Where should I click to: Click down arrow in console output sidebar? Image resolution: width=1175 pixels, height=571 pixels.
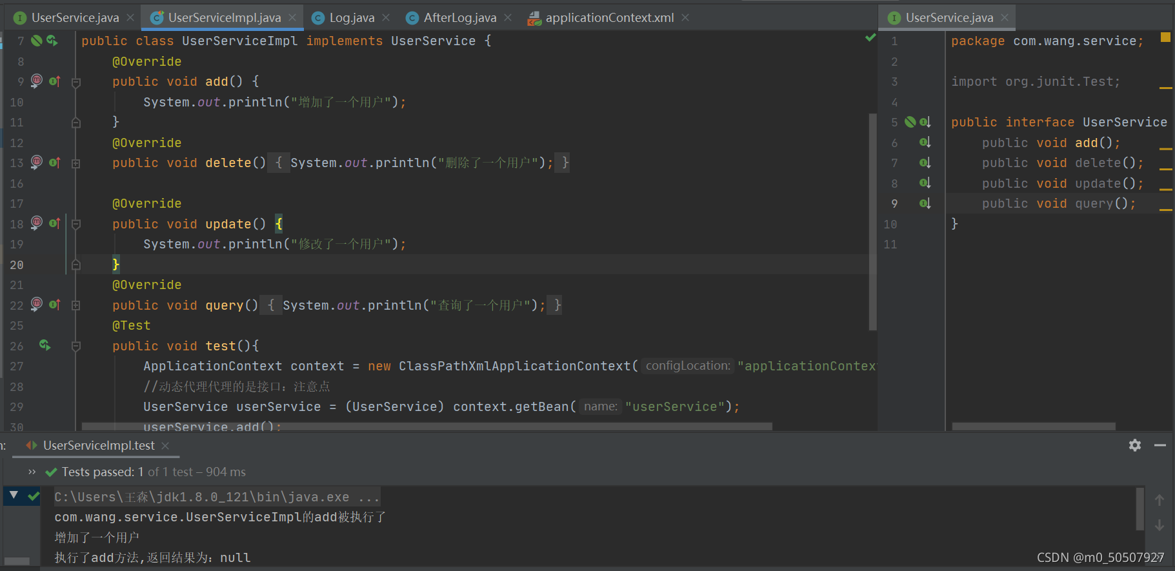[x=1160, y=525]
